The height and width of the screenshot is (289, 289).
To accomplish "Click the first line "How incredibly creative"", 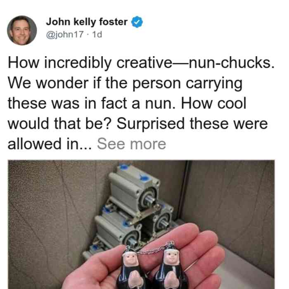I will coord(90,63).
